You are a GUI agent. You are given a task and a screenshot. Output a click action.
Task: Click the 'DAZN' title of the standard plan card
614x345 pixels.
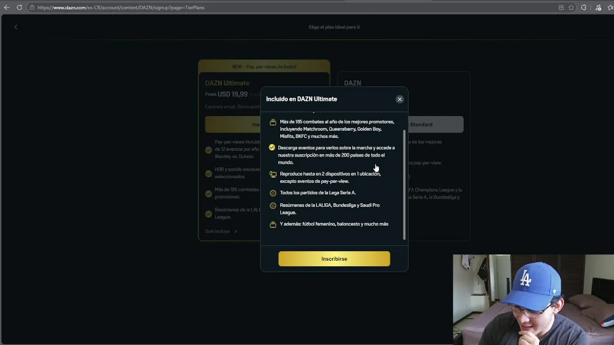tap(353, 83)
